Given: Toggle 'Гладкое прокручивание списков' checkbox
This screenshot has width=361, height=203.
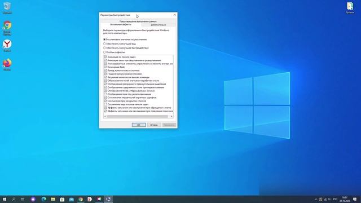Looking at the screenshot, I should 105,74.
